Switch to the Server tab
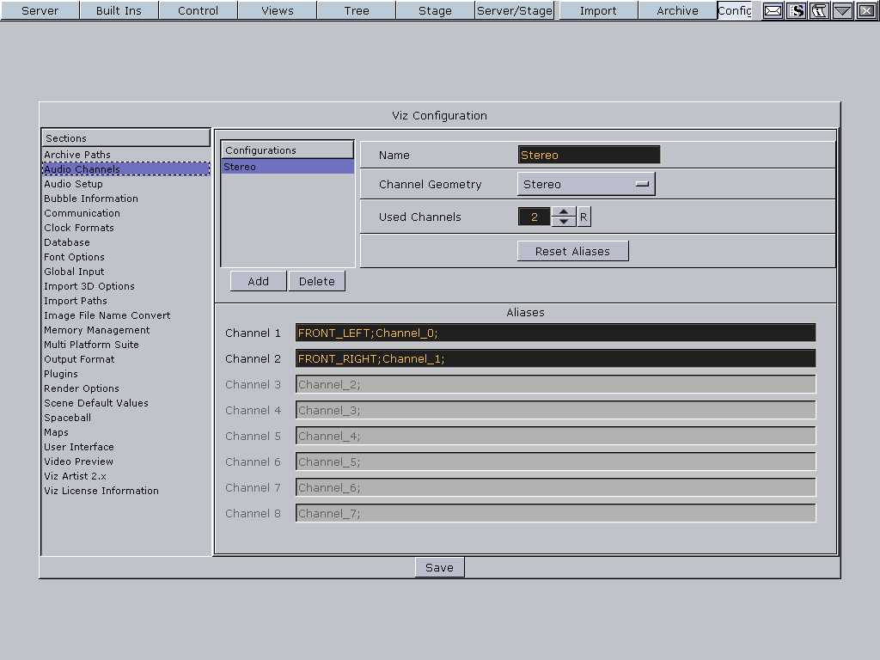This screenshot has width=880, height=660. pos(39,10)
